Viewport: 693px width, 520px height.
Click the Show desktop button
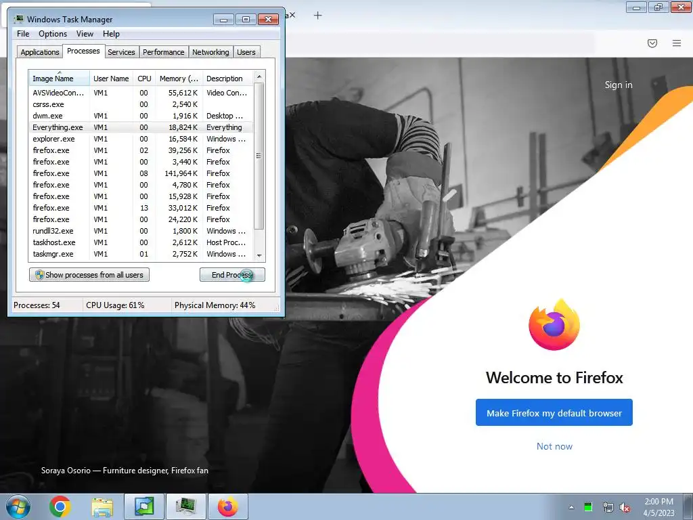click(688, 506)
